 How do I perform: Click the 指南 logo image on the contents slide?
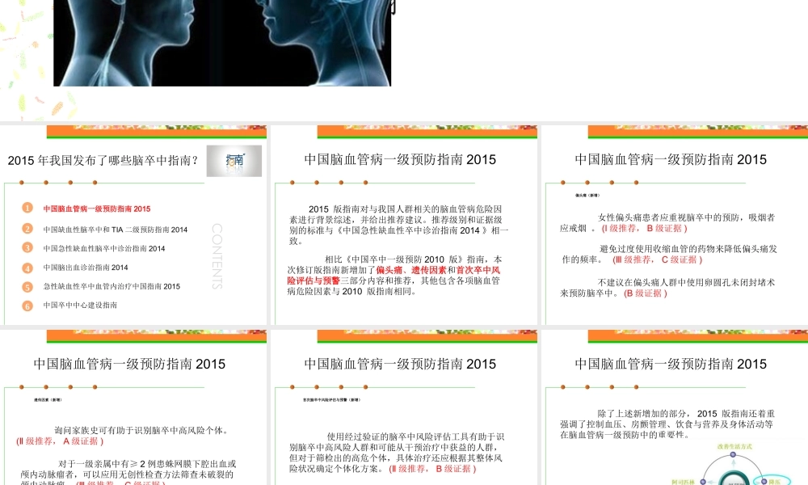coord(235,161)
